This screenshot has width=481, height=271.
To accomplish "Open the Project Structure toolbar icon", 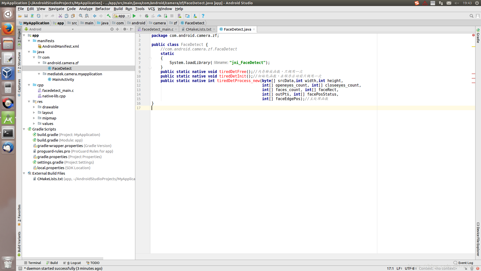I will (x=187, y=16).
